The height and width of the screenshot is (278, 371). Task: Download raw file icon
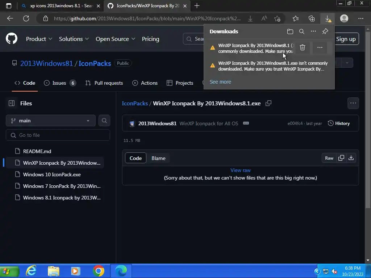pyautogui.click(x=351, y=158)
